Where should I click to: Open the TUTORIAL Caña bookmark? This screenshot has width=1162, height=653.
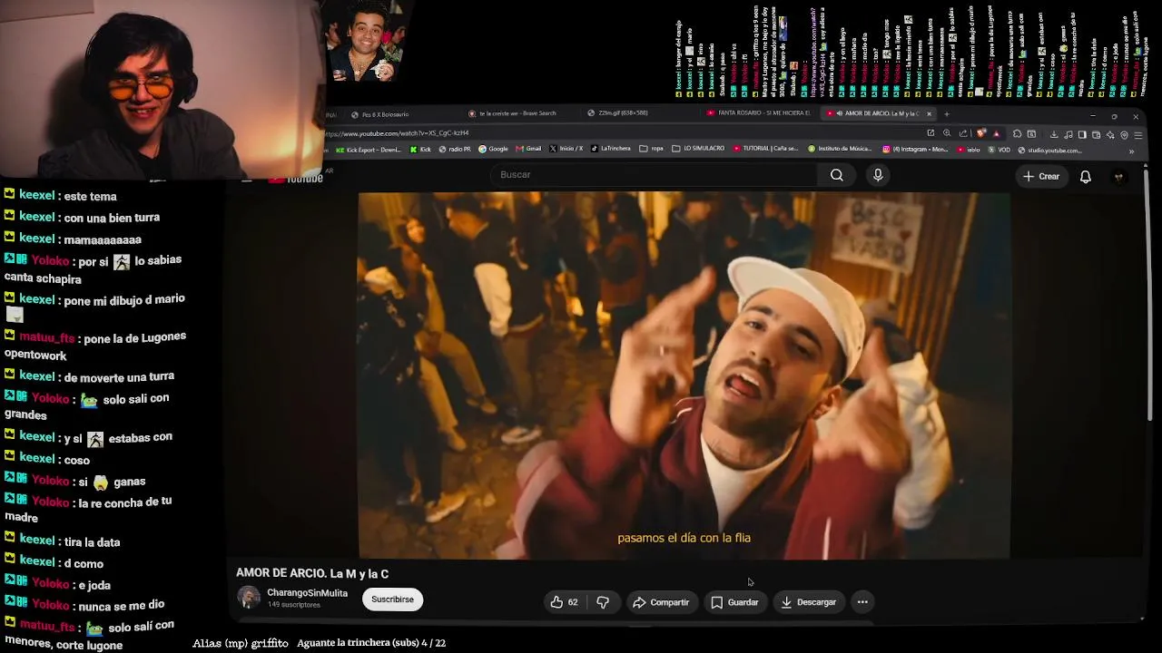(x=765, y=149)
